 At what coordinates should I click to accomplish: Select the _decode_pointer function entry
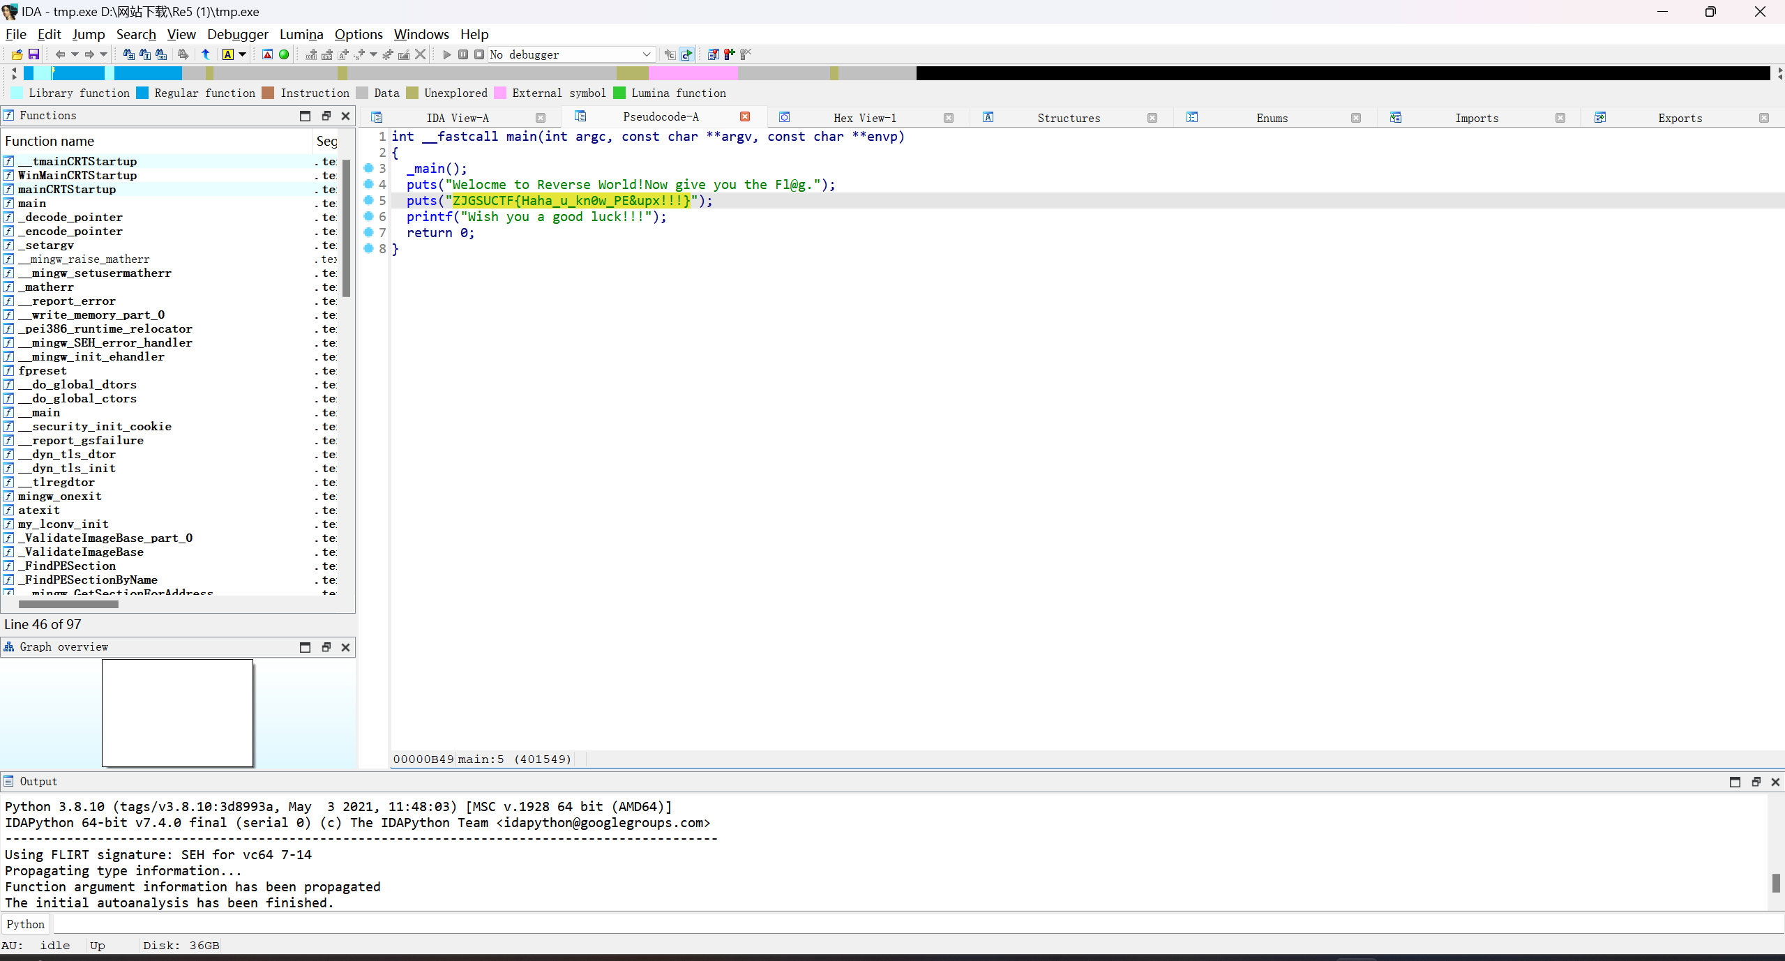(x=70, y=218)
